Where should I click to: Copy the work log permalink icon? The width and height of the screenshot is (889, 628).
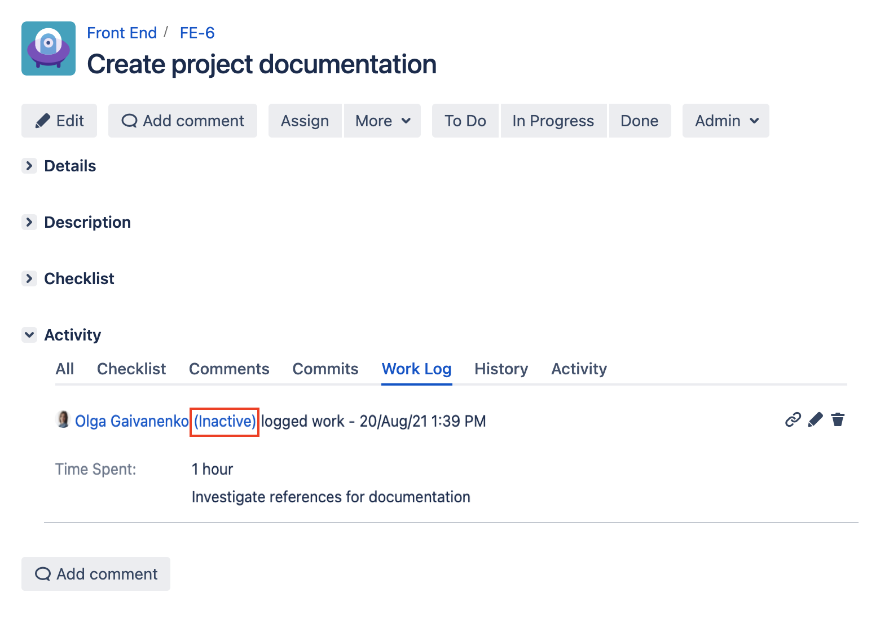(x=793, y=420)
